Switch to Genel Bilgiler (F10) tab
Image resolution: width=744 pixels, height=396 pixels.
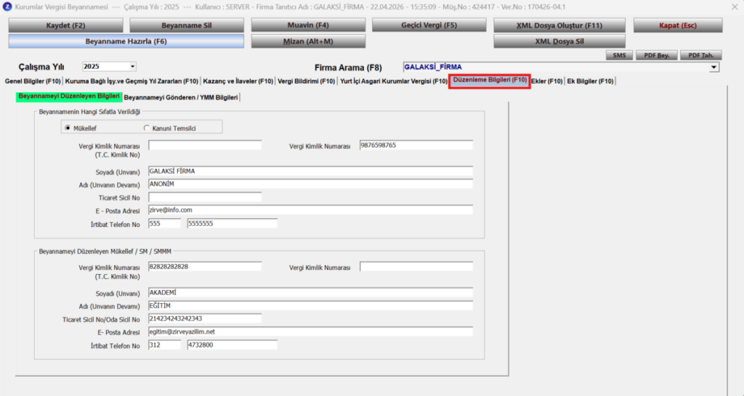pos(33,81)
